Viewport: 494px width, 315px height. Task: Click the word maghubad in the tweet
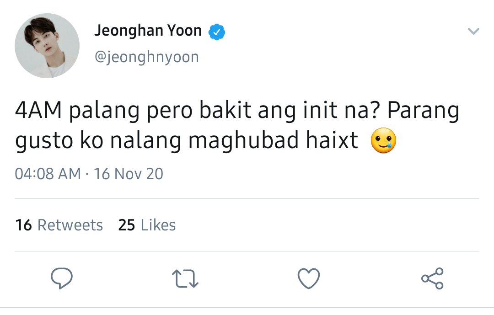coord(243,140)
